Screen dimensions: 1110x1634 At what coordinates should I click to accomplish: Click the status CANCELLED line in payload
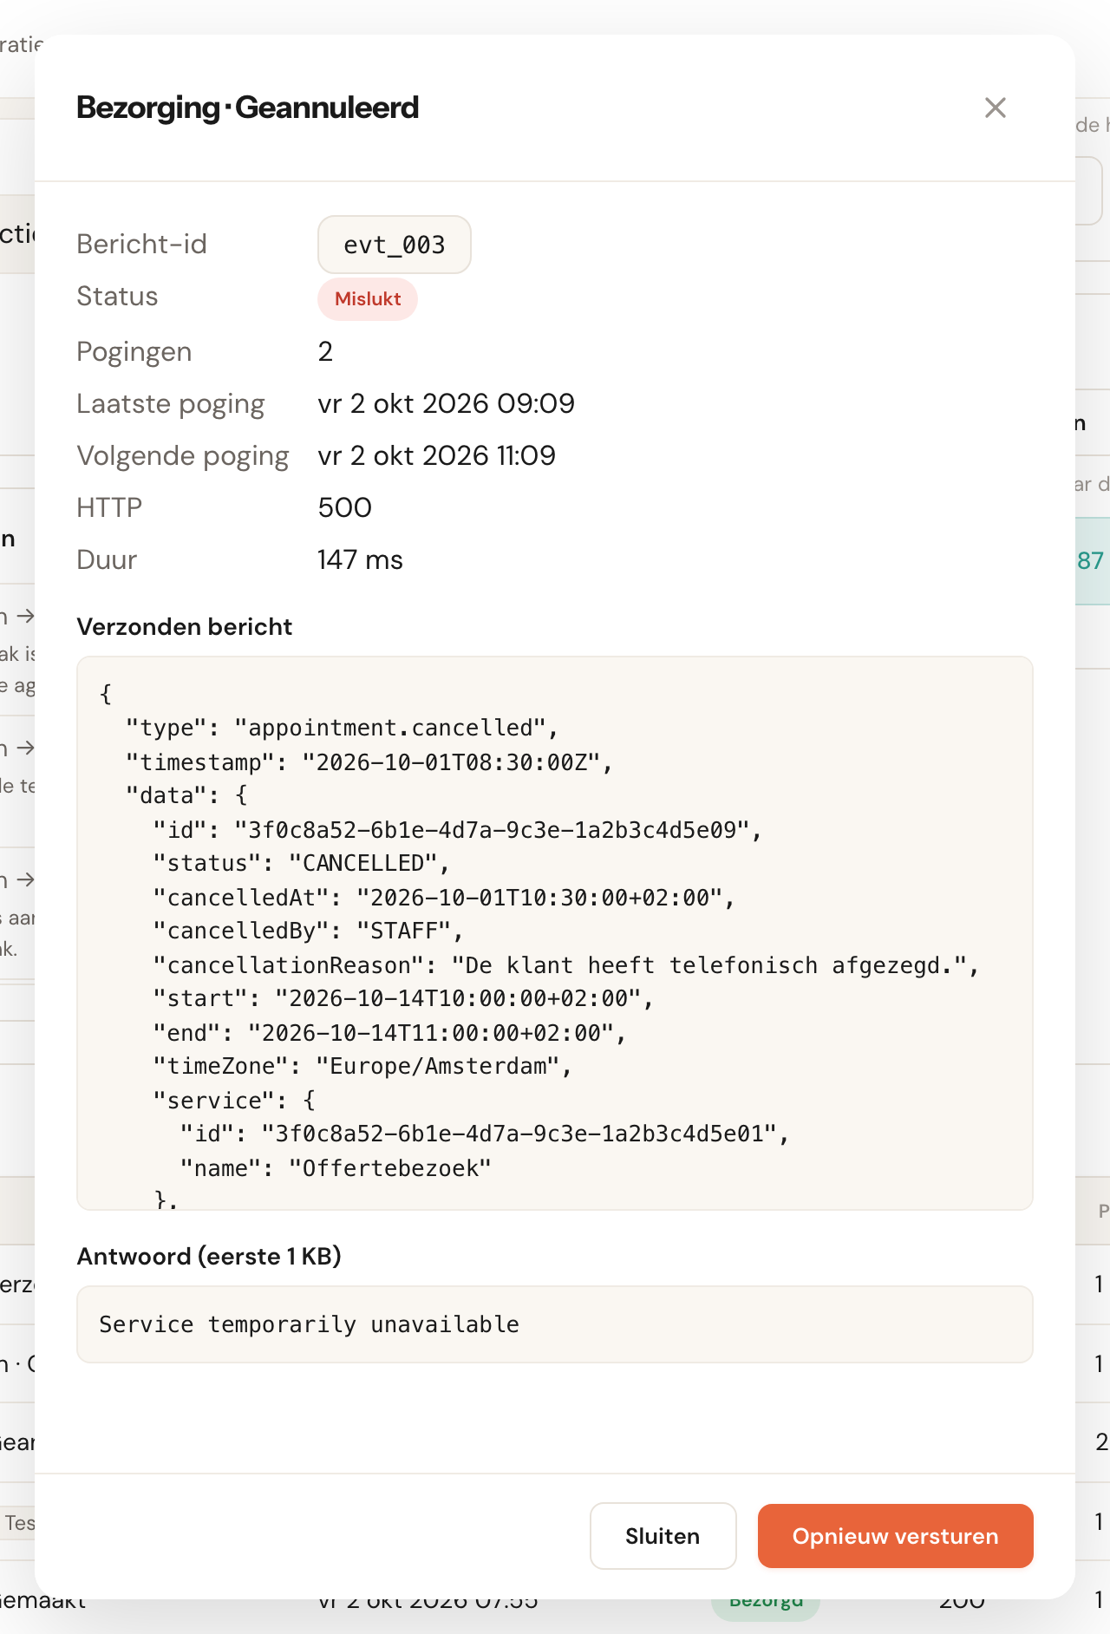(x=302, y=863)
